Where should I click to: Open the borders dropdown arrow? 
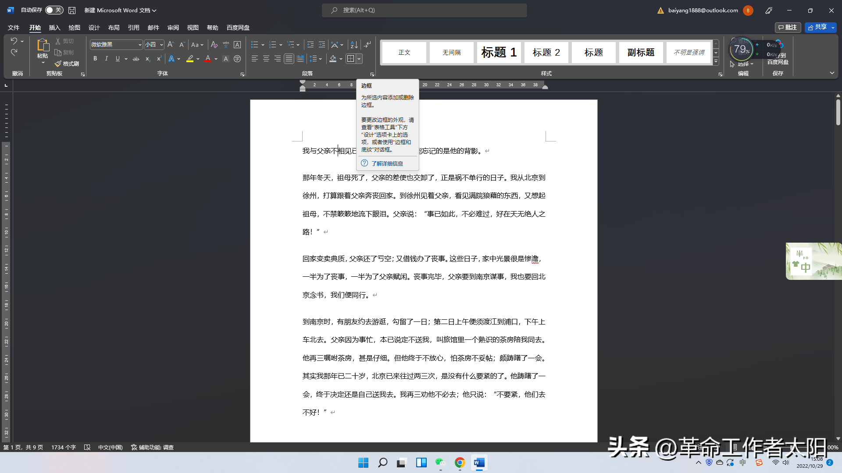pyautogui.click(x=359, y=59)
